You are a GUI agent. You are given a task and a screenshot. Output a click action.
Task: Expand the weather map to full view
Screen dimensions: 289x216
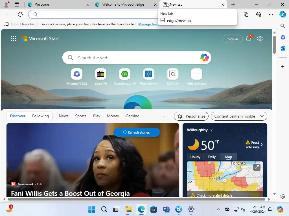(257, 167)
